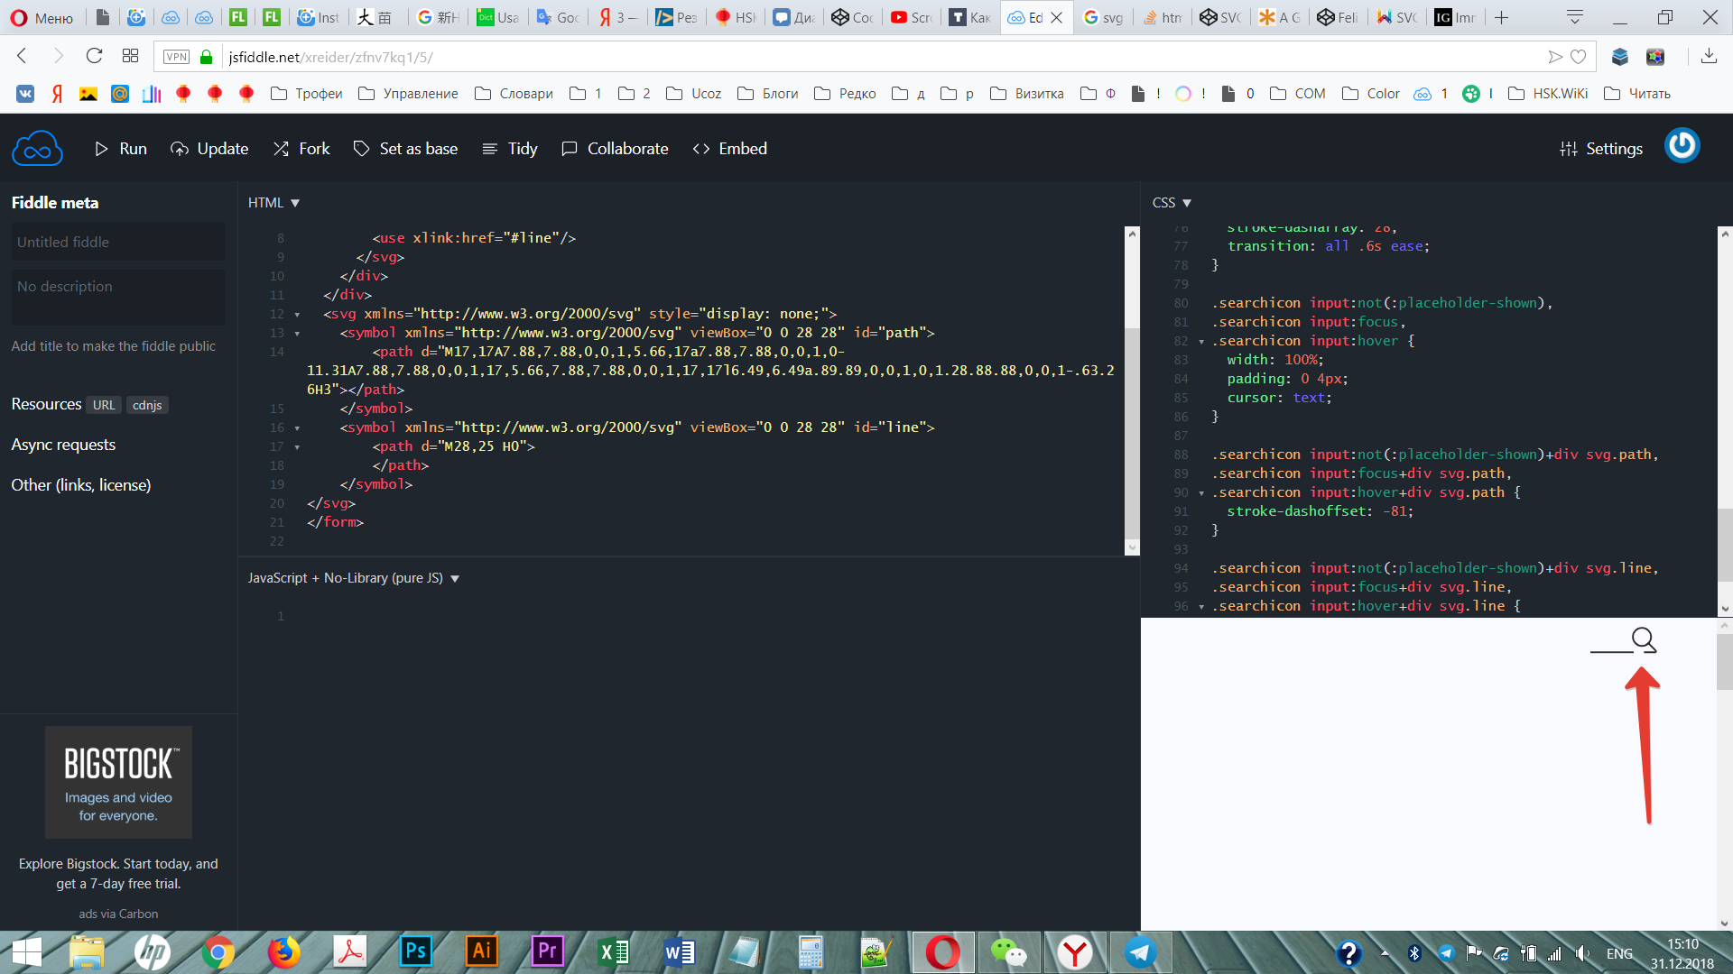Toggle the VPN badge
This screenshot has width=1733, height=974.
[176, 57]
